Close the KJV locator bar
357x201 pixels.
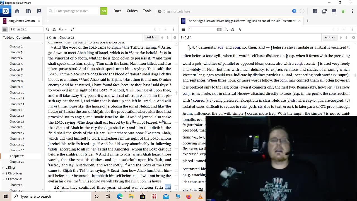[175, 37]
